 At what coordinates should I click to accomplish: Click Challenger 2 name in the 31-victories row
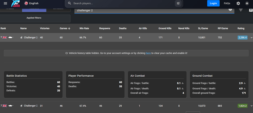[31, 106]
